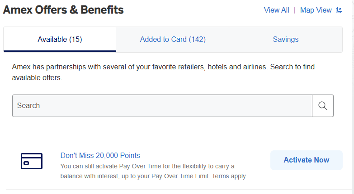Image resolution: width=354 pixels, height=194 pixels.
Task: Open the Don't Miss 20,000 Points offer
Action: click(x=100, y=156)
